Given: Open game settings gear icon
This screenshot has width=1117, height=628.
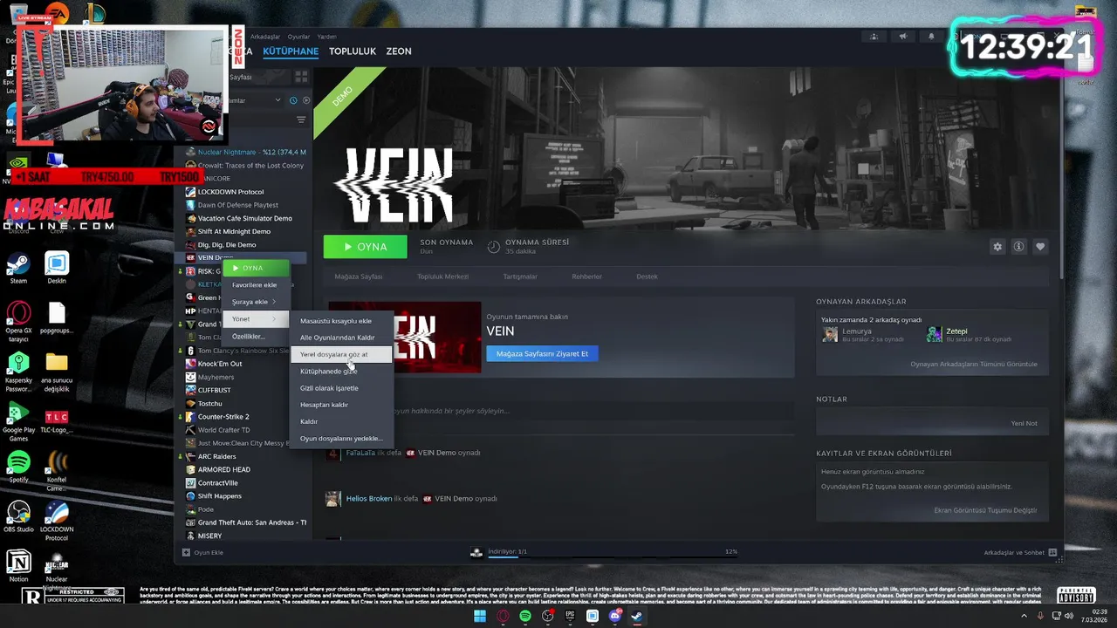Looking at the screenshot, I should click(997, 247).
